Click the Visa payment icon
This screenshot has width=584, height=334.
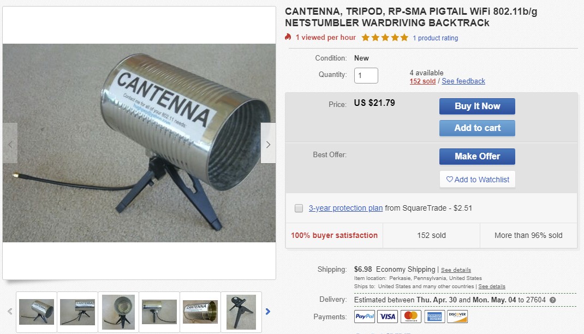[x=388, y=317]
